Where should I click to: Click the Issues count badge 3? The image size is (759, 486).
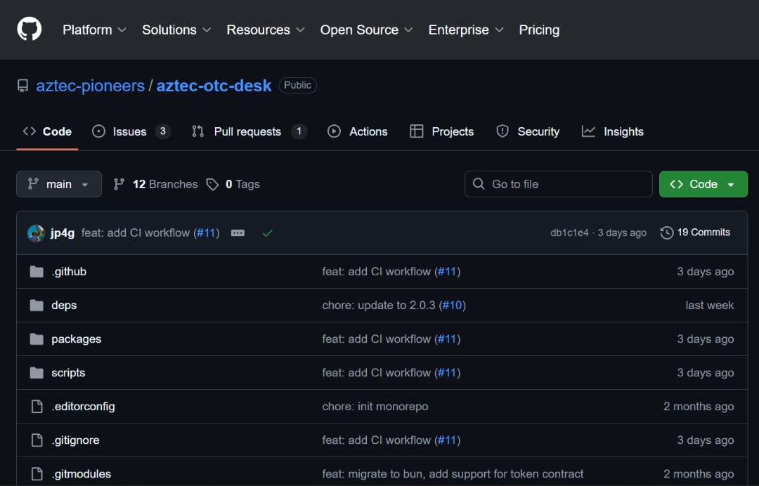pos(162,131)
